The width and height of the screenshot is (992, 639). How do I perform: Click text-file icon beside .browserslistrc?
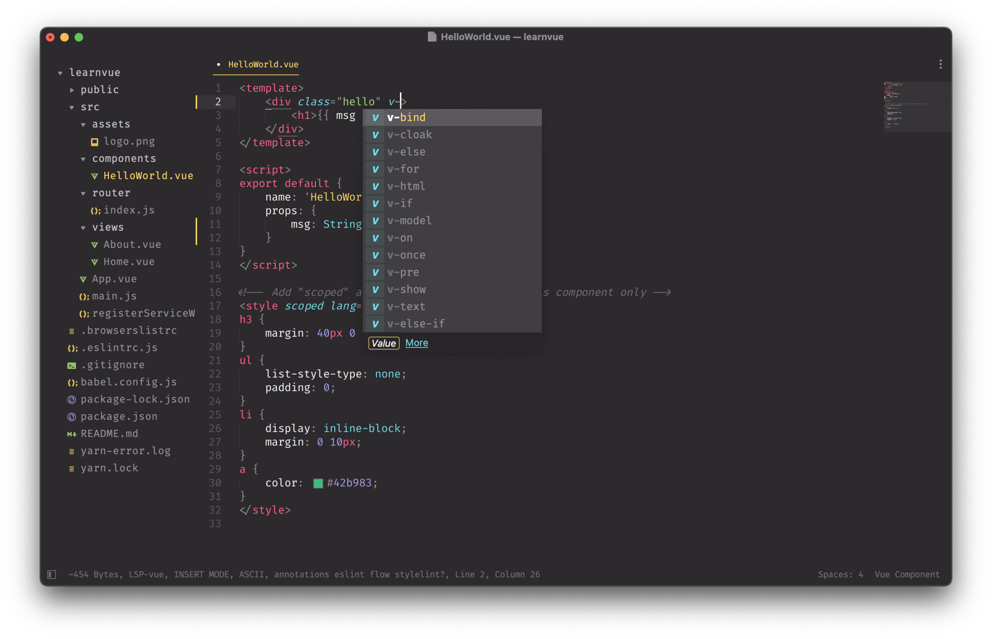coord(71,331)
